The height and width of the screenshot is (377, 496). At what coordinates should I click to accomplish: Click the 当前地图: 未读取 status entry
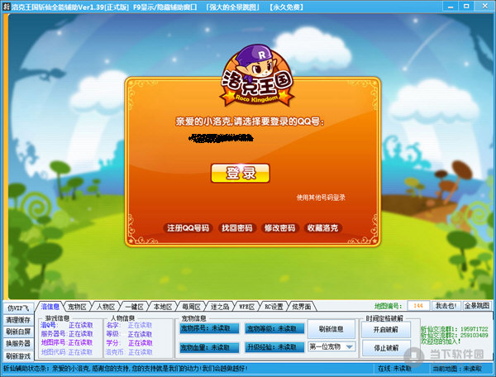[x=457, y=369]
